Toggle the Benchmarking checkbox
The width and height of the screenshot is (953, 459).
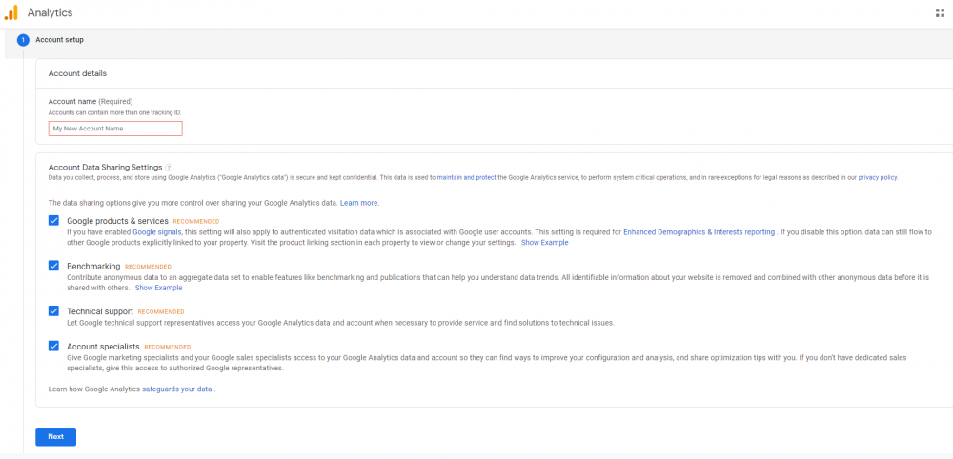click(x=54, y=266)
